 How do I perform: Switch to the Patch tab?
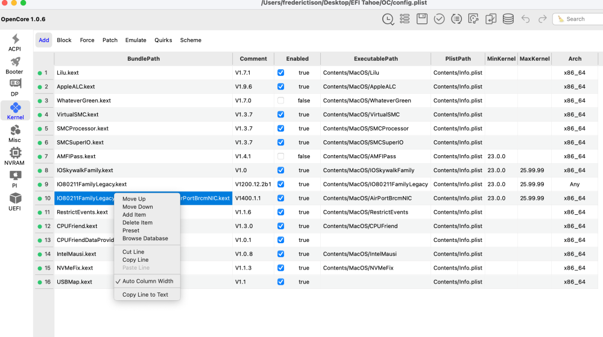110,40
